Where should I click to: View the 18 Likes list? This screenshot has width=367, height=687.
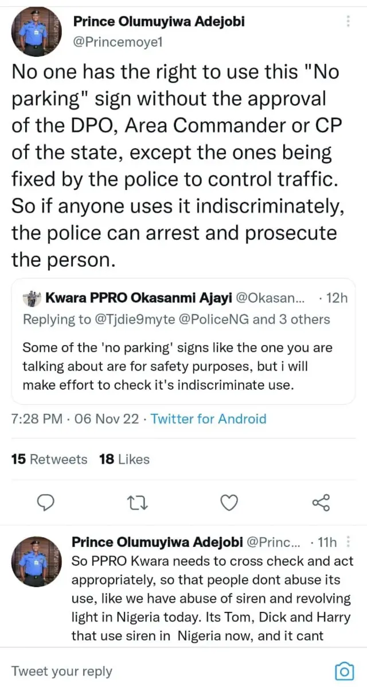[124, 459]
